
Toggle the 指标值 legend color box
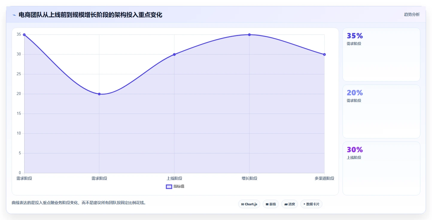169,187
